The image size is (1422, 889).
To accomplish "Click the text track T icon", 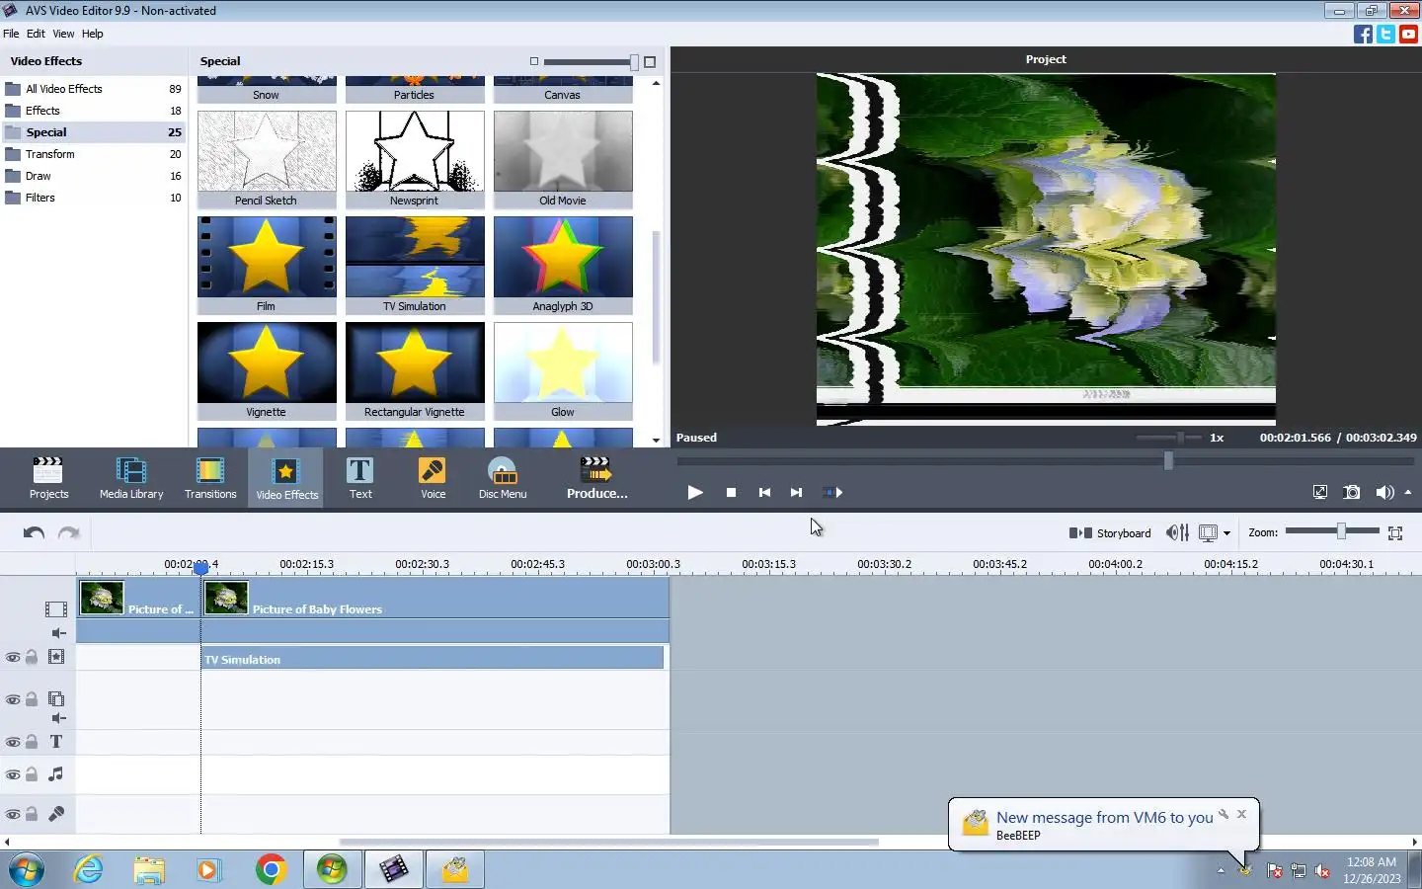I will 56,742.
